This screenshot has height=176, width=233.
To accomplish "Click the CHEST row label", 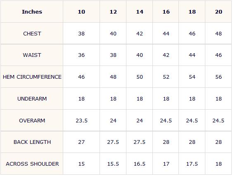I will point(32,34).
